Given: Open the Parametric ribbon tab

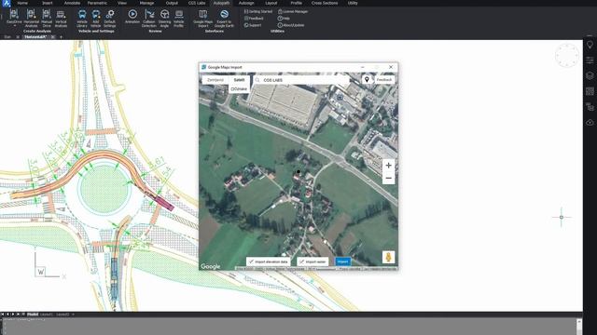Looking at the screenshot, I should tap(97, 3).
